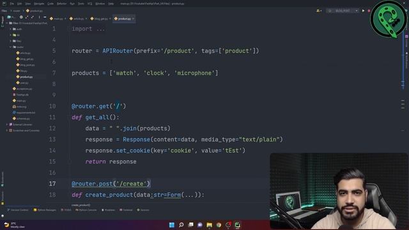Viewport: 409px width, 230px height.
Task: Hide the Project panel with minus icon
Action: pyautogui.click(x=45, y=17)
